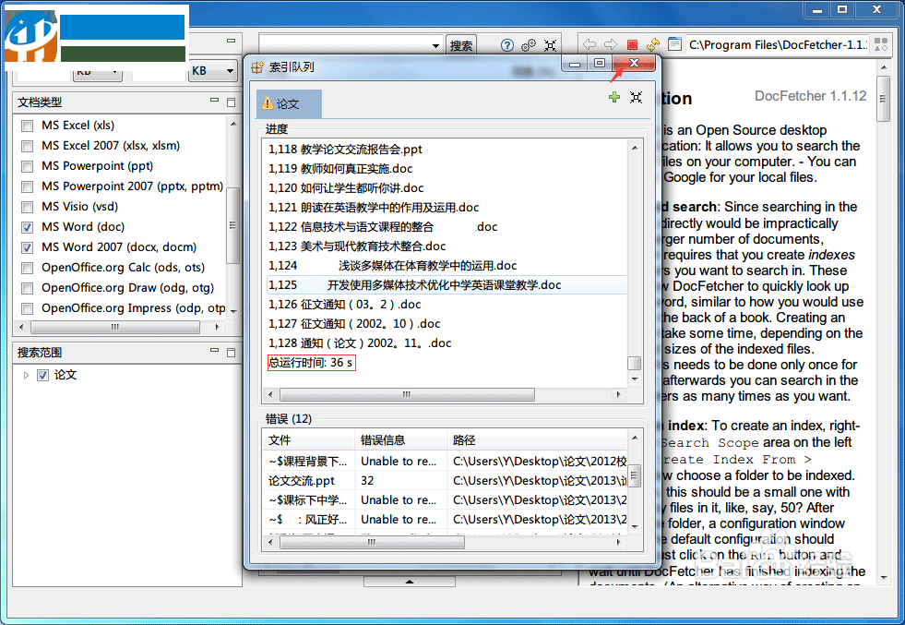Screen dimensions: 905x625
Task: Uncheck the 论文 search scope checkbox
Action: (x=41, y=375)
